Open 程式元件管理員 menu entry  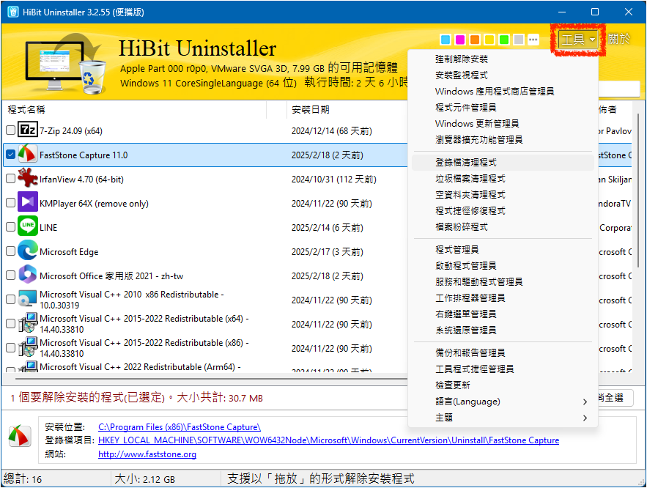tap(503, 107)
